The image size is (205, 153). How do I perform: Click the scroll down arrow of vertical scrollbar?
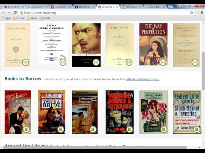coord(203,144)
